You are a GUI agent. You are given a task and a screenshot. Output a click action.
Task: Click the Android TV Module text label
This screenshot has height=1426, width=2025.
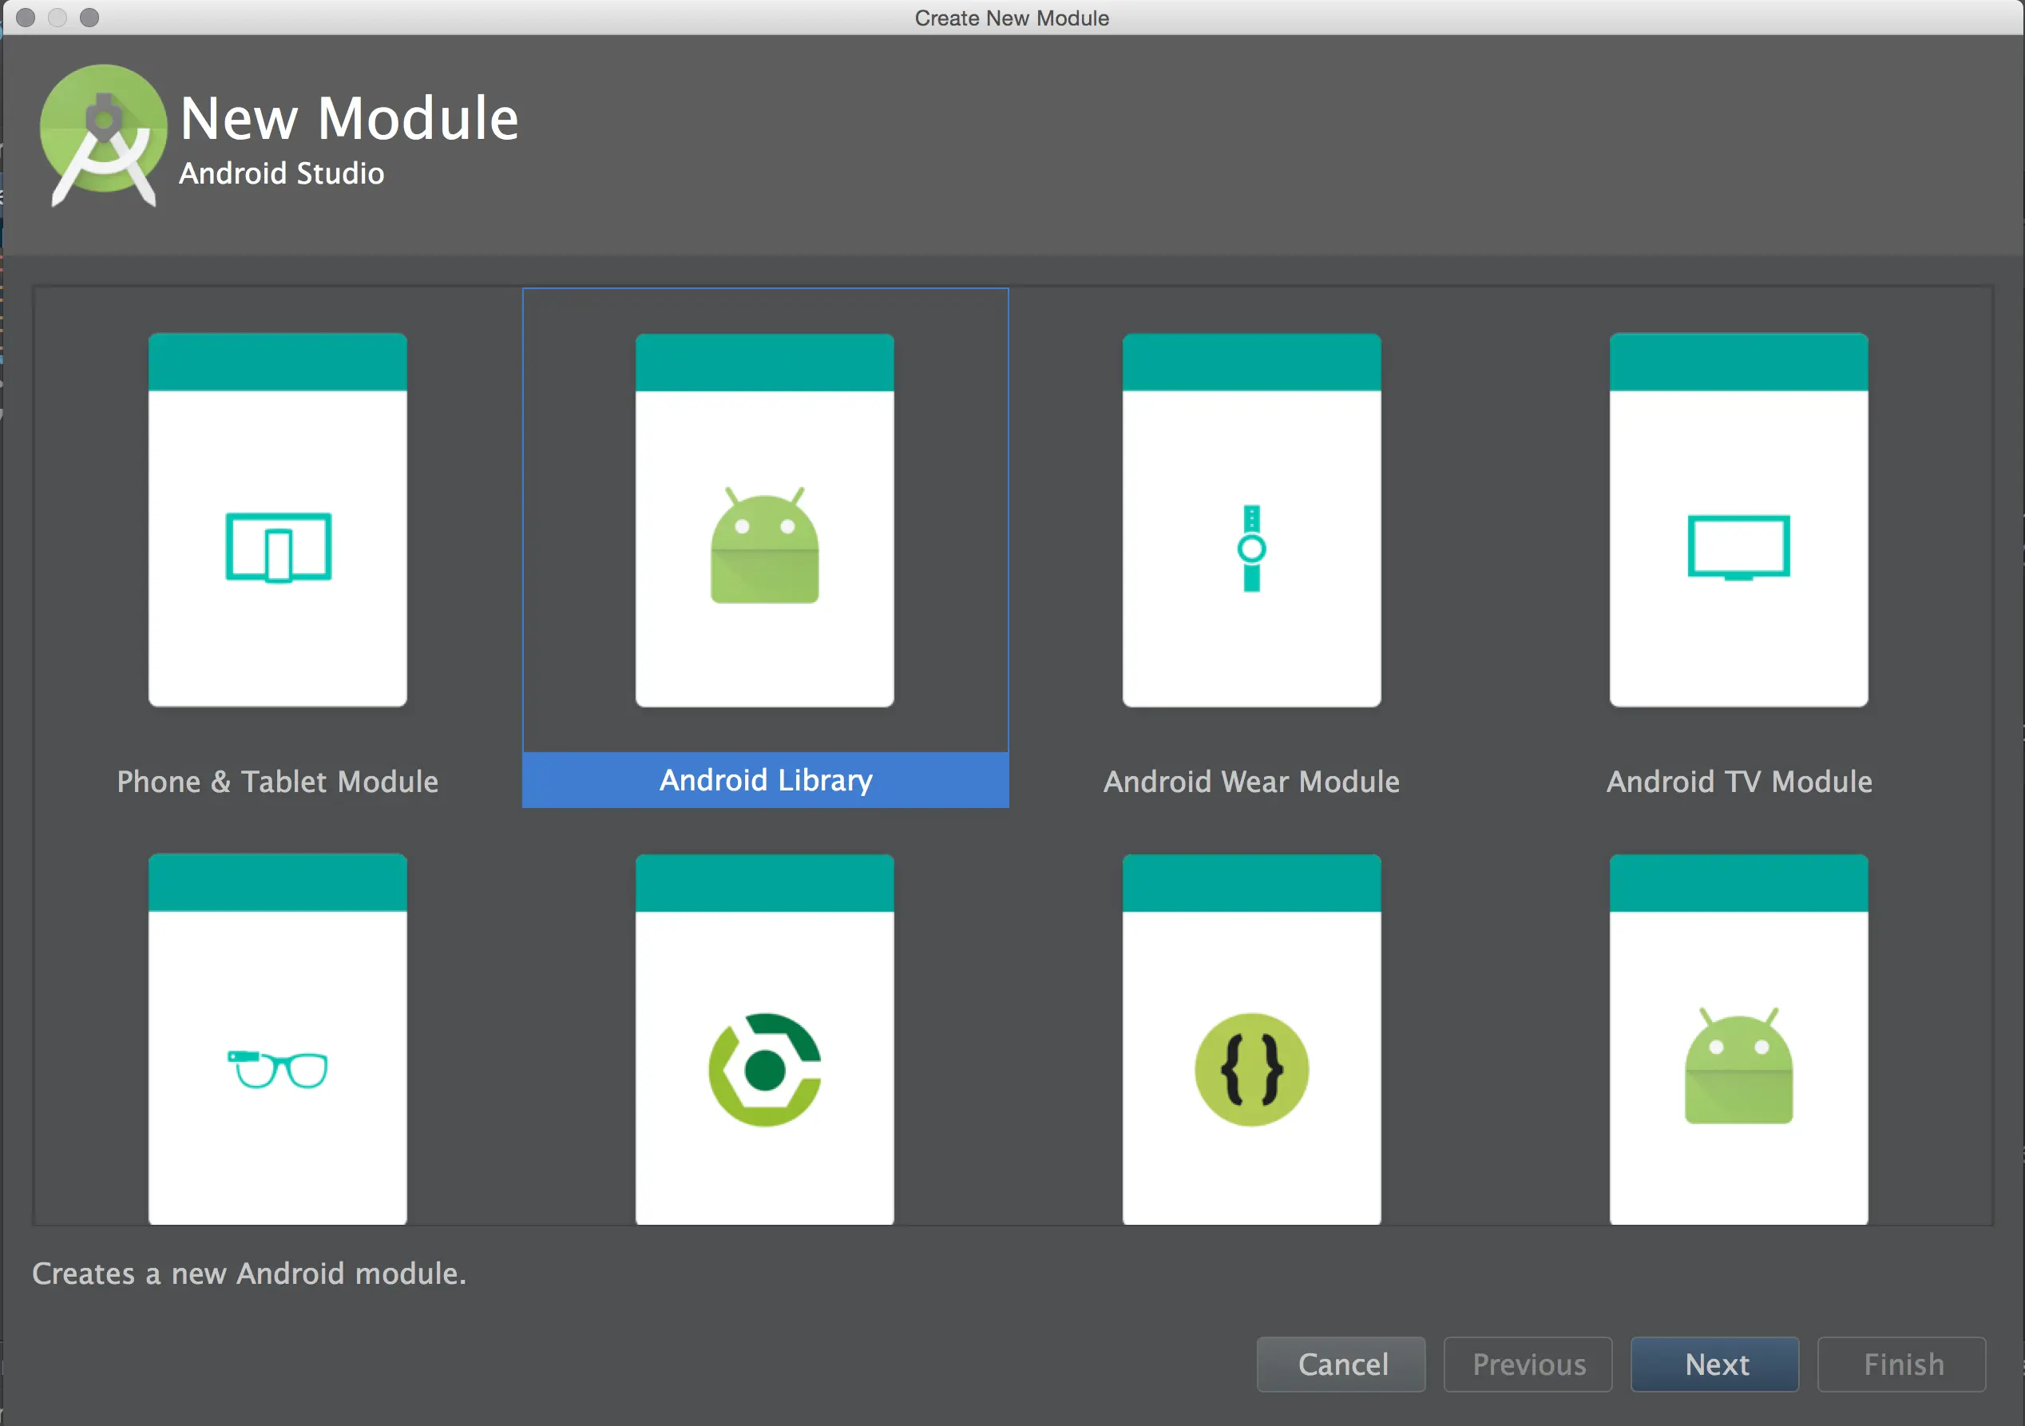1738,782
